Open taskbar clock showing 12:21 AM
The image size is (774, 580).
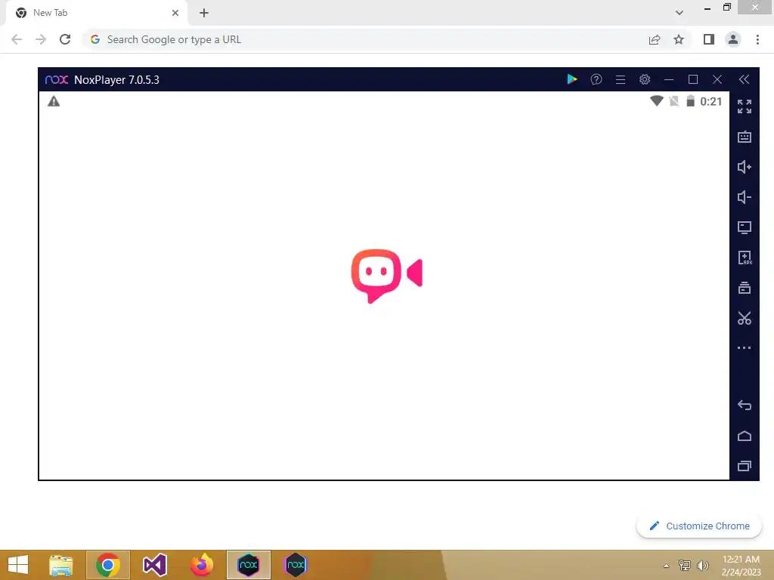pyautogui.click(x=741, y=565)
